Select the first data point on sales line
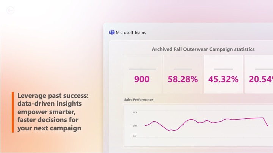This screenshot has width=273, height=153. pyautogui.click(x=145, y=125)
